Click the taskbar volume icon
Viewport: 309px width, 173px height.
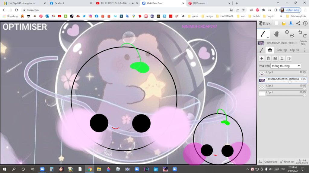(x=271, y=169)
